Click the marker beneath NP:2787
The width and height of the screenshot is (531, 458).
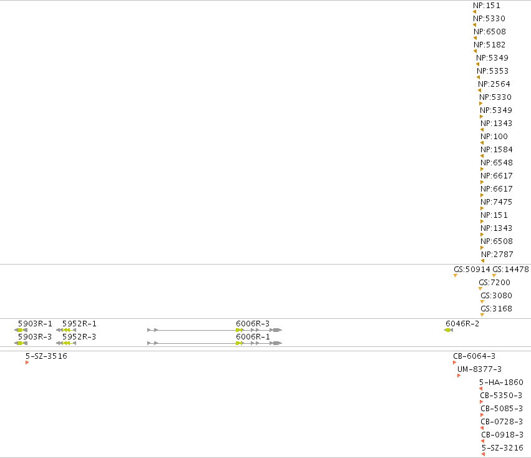click(482, 261)
